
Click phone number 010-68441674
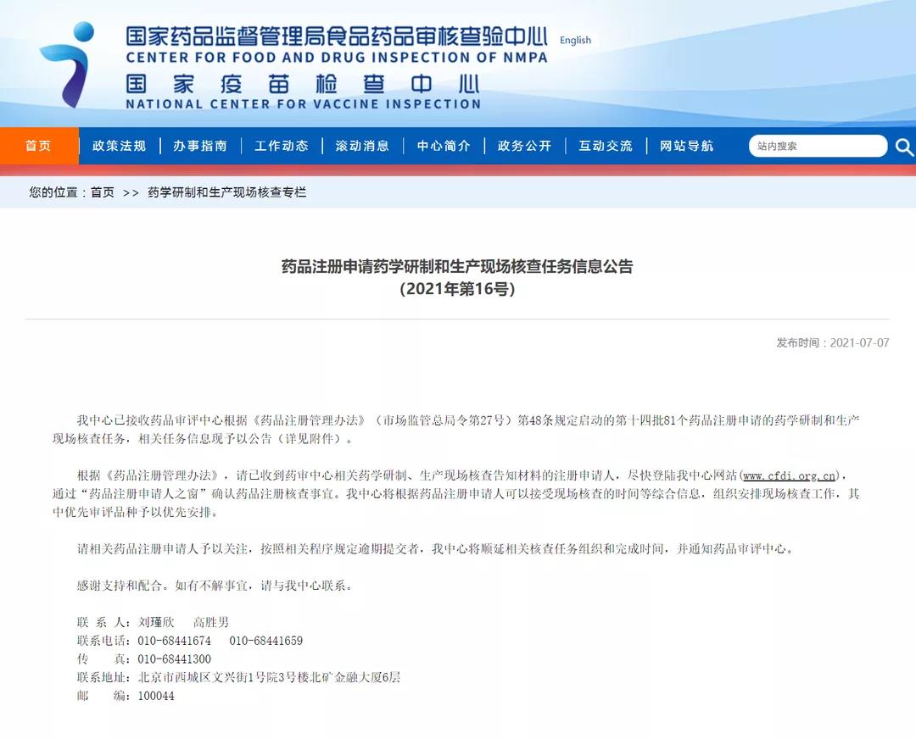click(174, 641)
